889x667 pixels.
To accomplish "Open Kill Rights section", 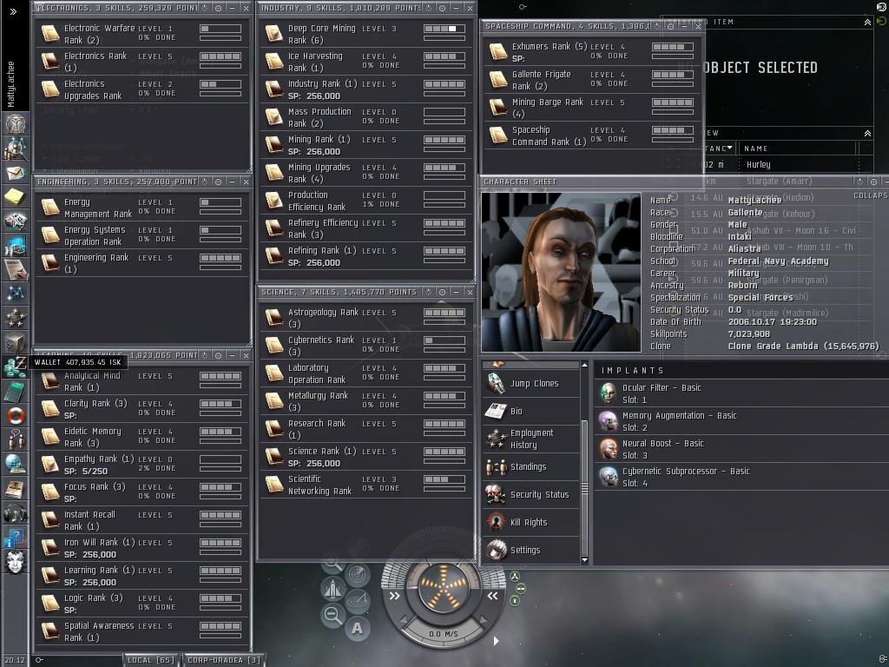I will pos(530,522).
